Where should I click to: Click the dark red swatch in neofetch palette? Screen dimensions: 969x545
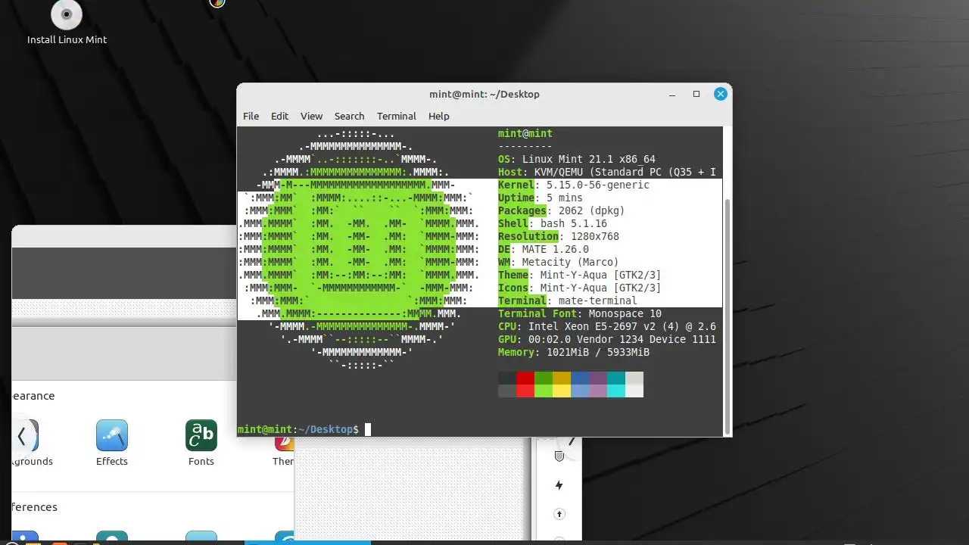click(x=525, y=378)
